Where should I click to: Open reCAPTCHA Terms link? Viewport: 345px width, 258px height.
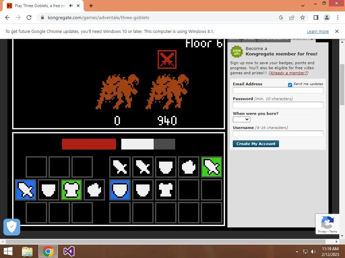pos(333,231)
